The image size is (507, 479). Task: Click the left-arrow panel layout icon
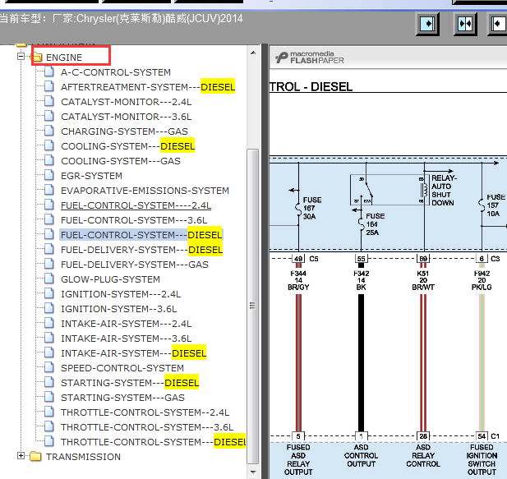tap(498, 24)
